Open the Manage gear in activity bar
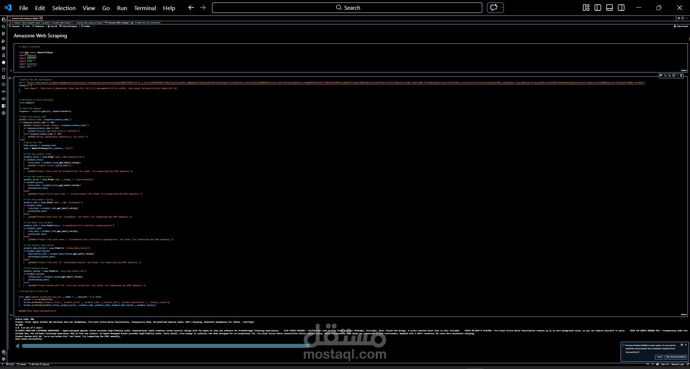 pyautogui.click(x=4, y=359)
